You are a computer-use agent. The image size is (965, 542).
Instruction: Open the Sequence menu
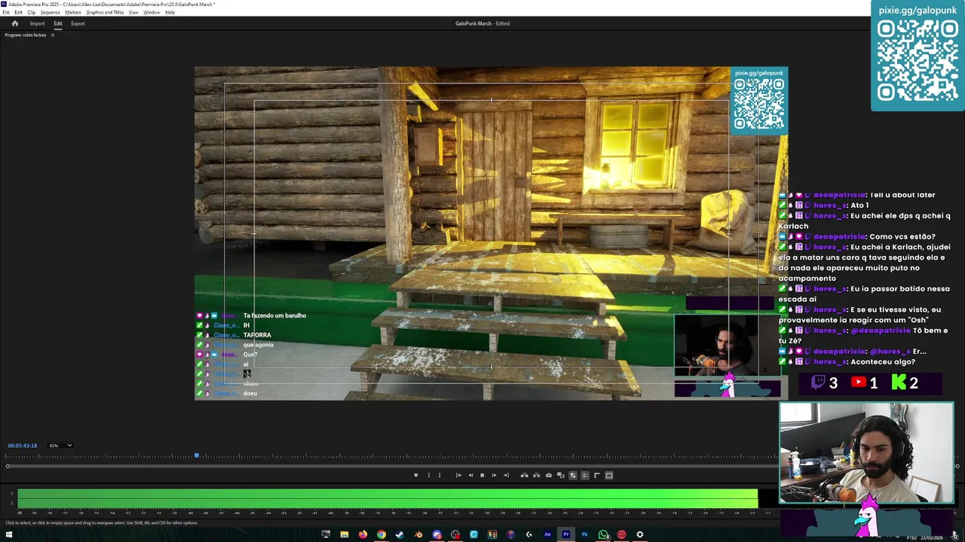(51, 12)
